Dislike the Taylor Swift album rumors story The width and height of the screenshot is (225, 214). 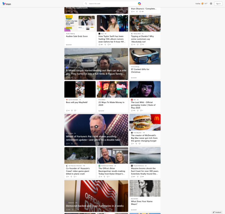(105, 44)
